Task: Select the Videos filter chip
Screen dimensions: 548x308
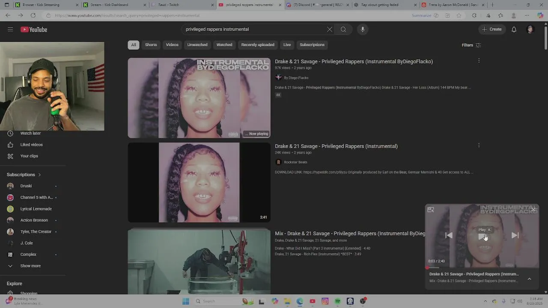Action: point(172,44)
